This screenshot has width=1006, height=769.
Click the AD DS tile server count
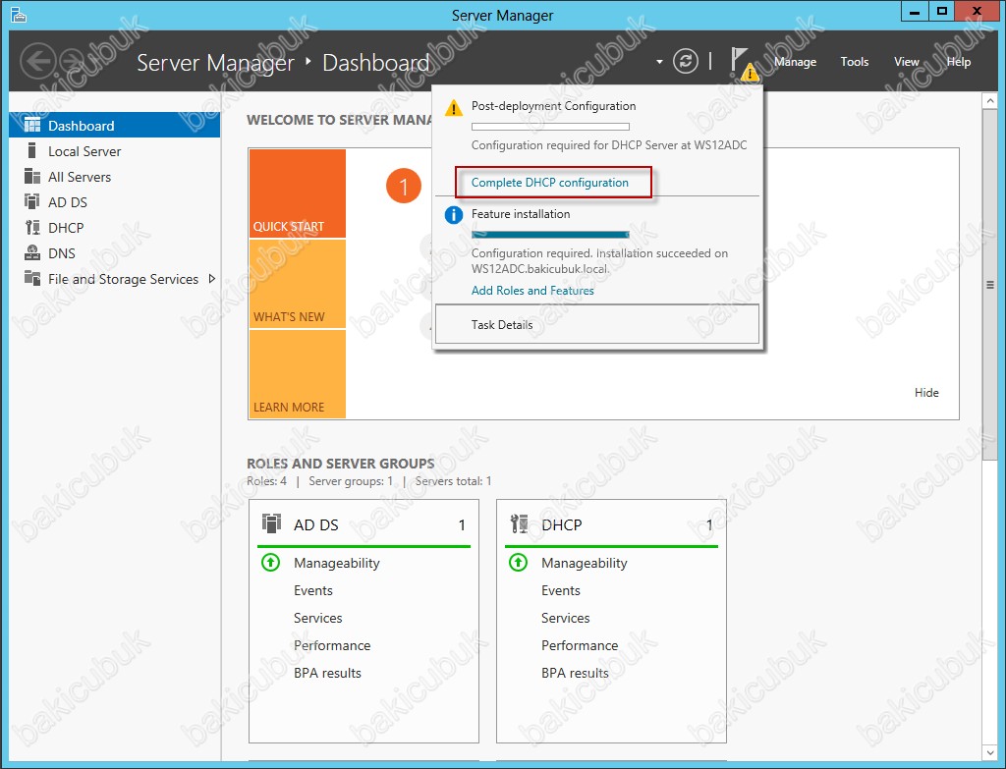462,525
